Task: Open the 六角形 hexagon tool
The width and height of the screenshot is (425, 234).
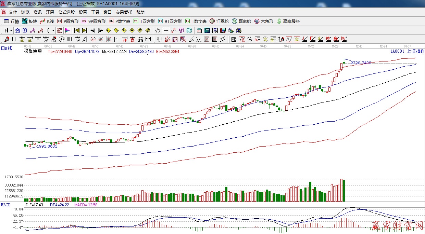Action: [264, 21]
